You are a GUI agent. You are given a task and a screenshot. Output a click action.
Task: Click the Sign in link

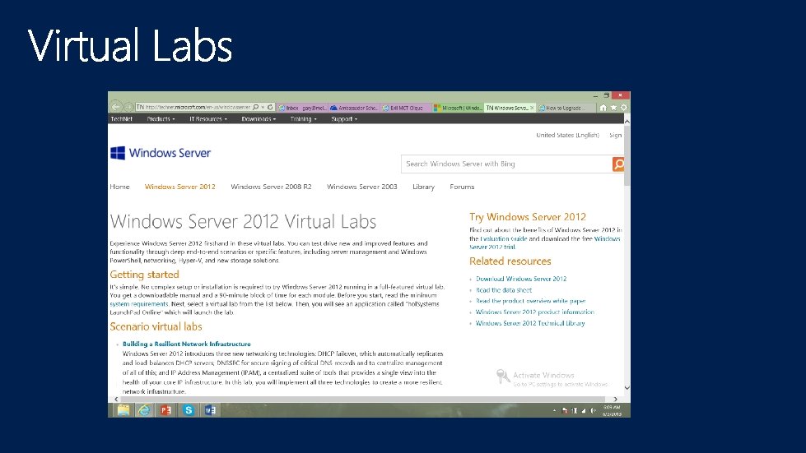(x=616, y=136)
